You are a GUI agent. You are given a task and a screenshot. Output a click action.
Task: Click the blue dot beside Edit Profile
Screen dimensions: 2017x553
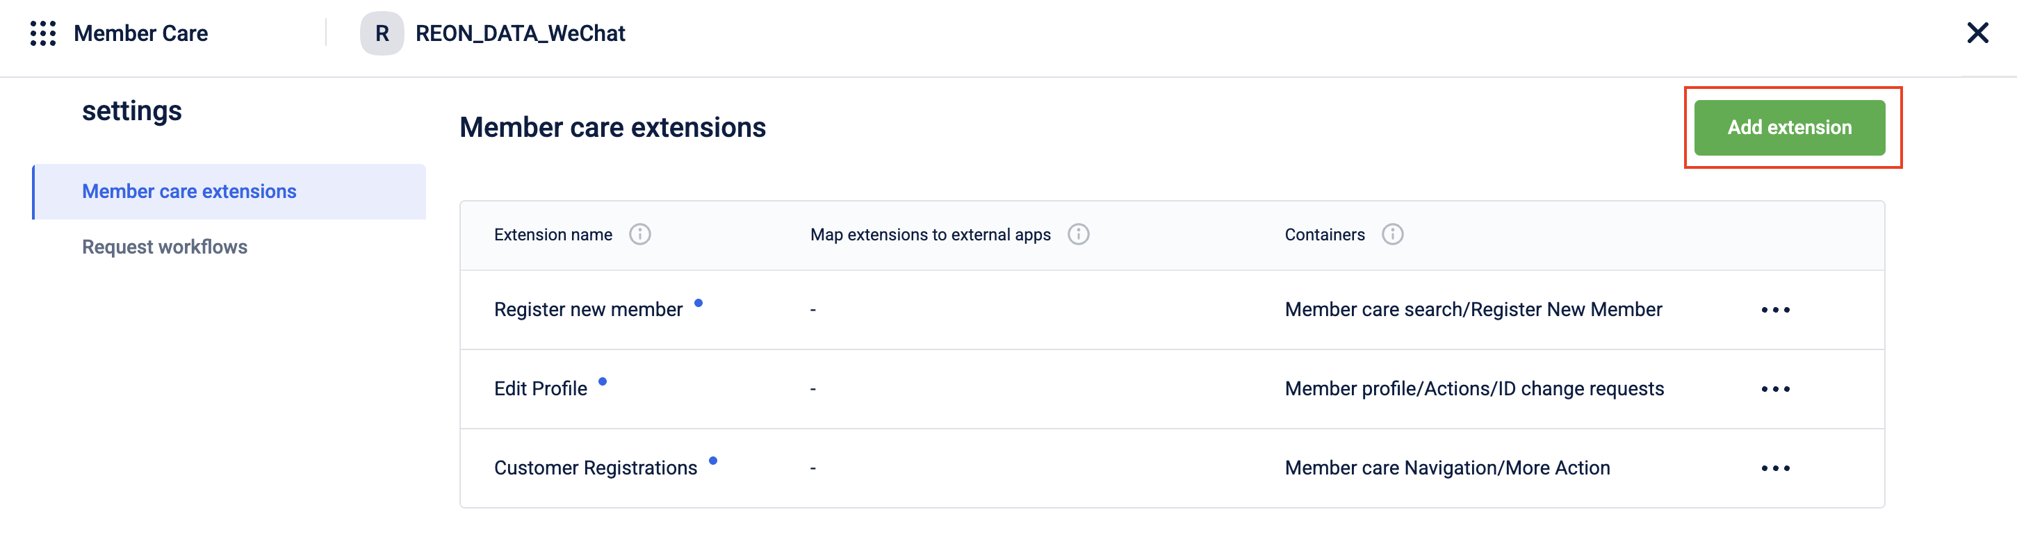[x=602, y=381]
